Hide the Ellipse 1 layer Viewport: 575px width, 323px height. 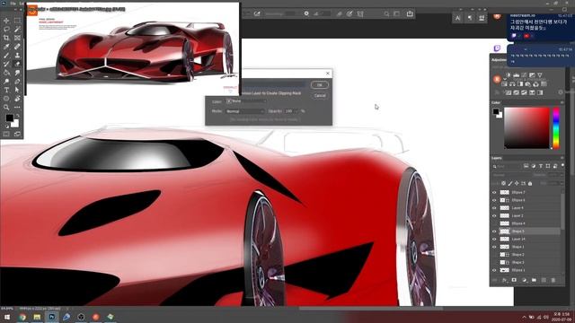click(494, 270)
